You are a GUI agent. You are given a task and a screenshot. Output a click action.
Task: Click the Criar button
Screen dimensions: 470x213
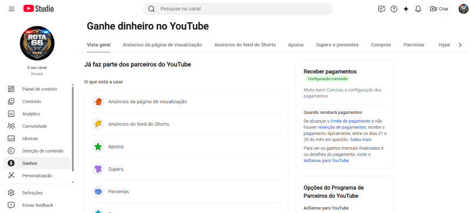[x=439, y=9]
